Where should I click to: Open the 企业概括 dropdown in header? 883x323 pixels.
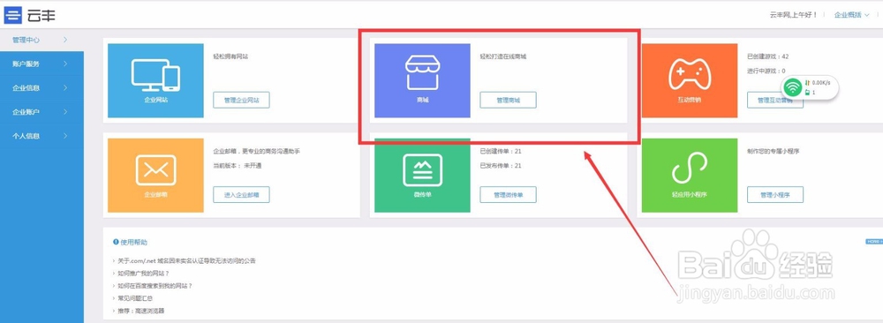tap(851, 15)
